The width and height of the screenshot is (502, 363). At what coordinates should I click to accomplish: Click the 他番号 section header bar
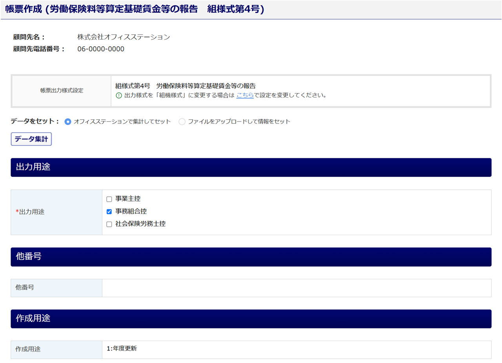point(251,257)
